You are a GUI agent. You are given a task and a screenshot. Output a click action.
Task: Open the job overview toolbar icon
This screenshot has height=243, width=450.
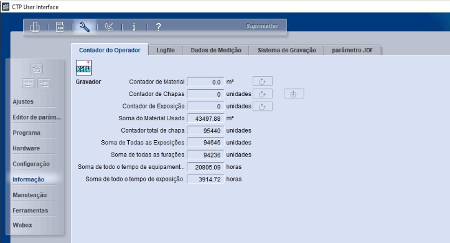pyautogui.click(x=35, y=27)
